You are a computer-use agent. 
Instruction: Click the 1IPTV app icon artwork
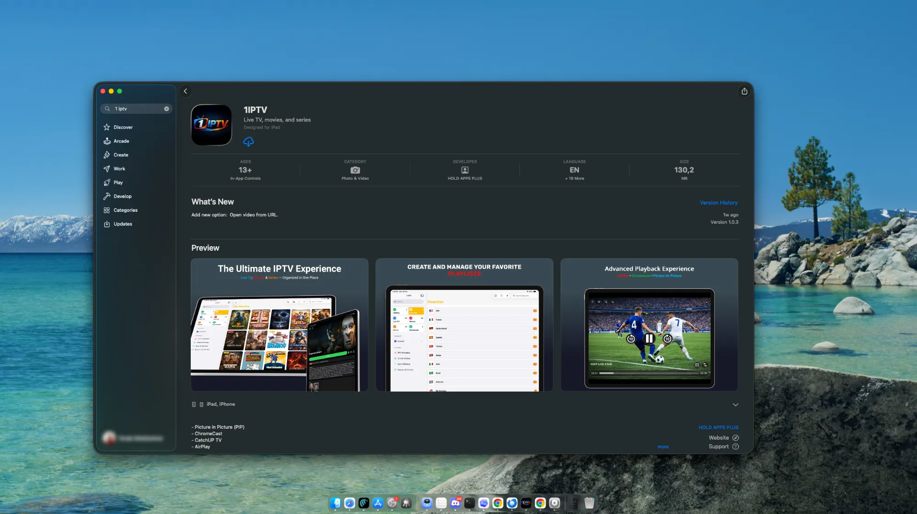coord(211,125)
